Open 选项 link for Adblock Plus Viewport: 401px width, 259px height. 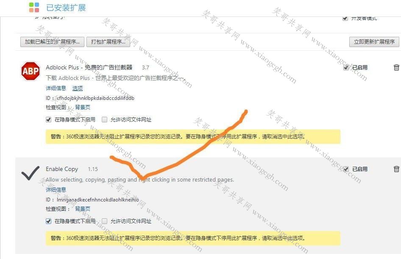78,88
